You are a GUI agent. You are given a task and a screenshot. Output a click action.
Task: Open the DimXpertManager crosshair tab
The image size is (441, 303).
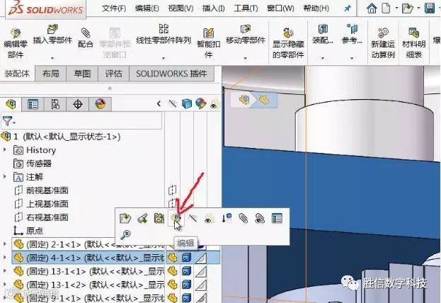pos(78,104)
